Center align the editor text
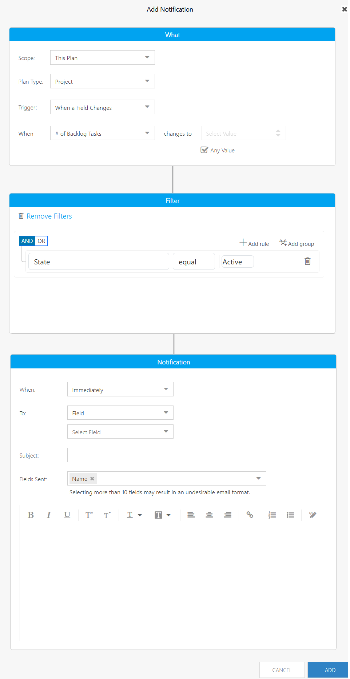 tap(209, 515)
